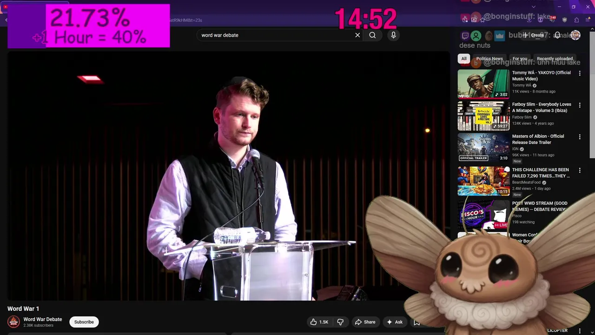The width and height of the screenshot is (595, 335).
Task: Open options for Masters of Albion trailer
Action: click(580, 137)
